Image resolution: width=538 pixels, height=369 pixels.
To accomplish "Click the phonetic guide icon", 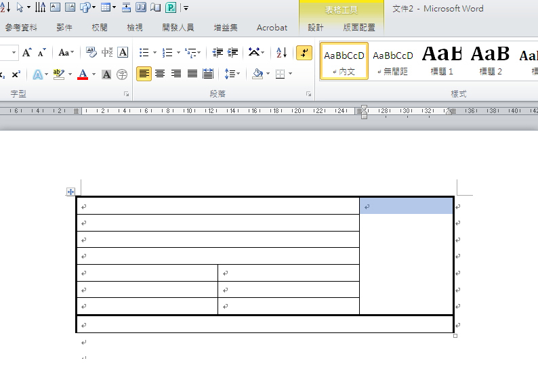I will pyautogui.click(x=107, y=52).
